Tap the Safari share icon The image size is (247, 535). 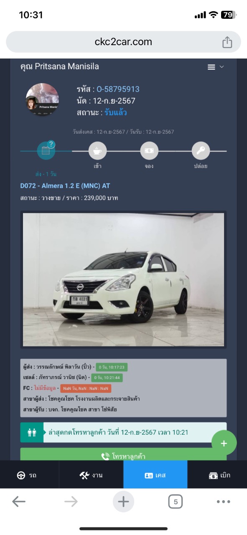click(x=227, y=42)
